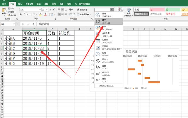Click the Copy (复制) icon
Viewport: 188px width, 118px height.
point(9,12)
